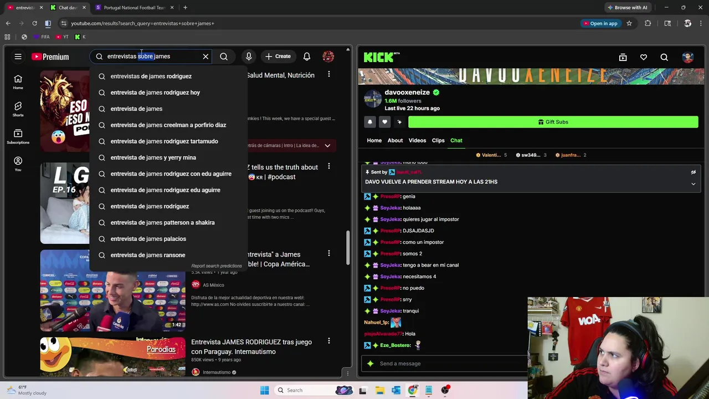Open Subscriptions in YouTube sidebar
This screenshot has width=709, height=399.
(x=18, y=136)
